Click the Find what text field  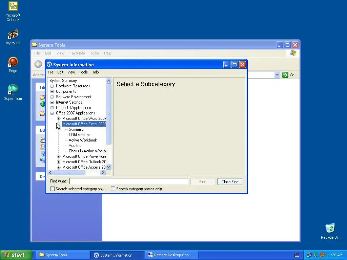(x=128, y=181)
